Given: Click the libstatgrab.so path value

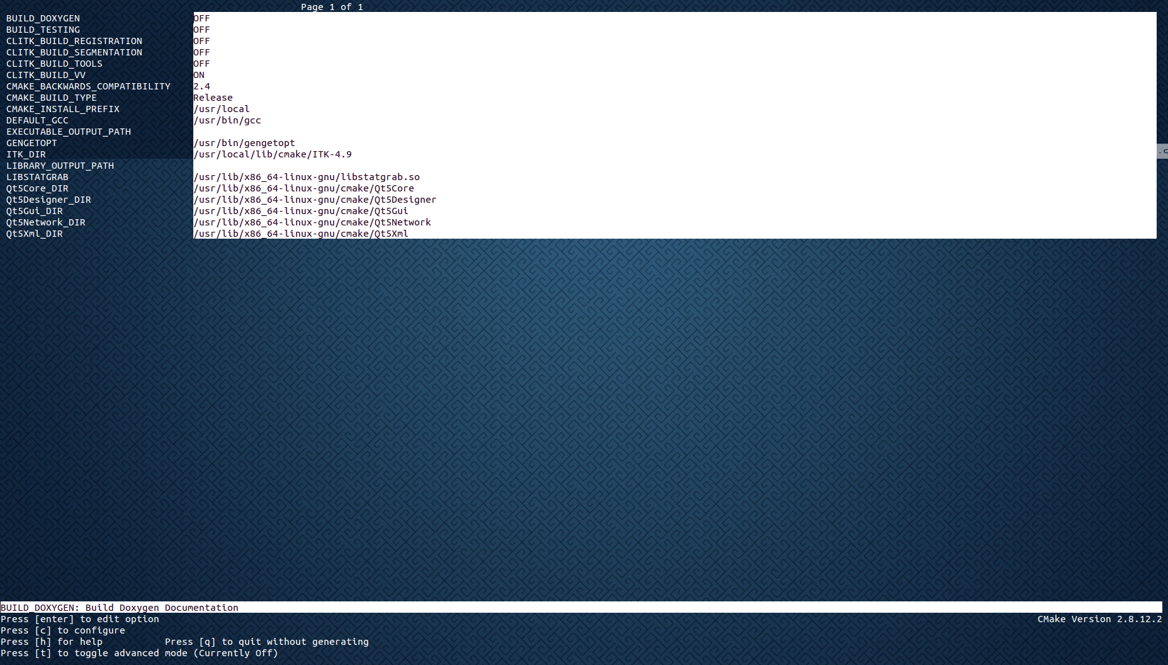Looking at the screenshot, I should [x=307, y=177].
